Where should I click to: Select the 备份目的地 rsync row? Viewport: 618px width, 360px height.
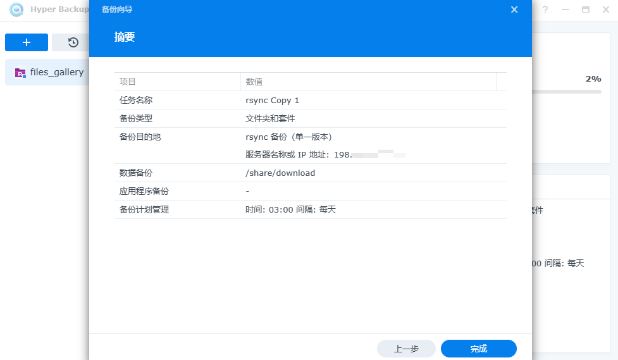(310, 137)
